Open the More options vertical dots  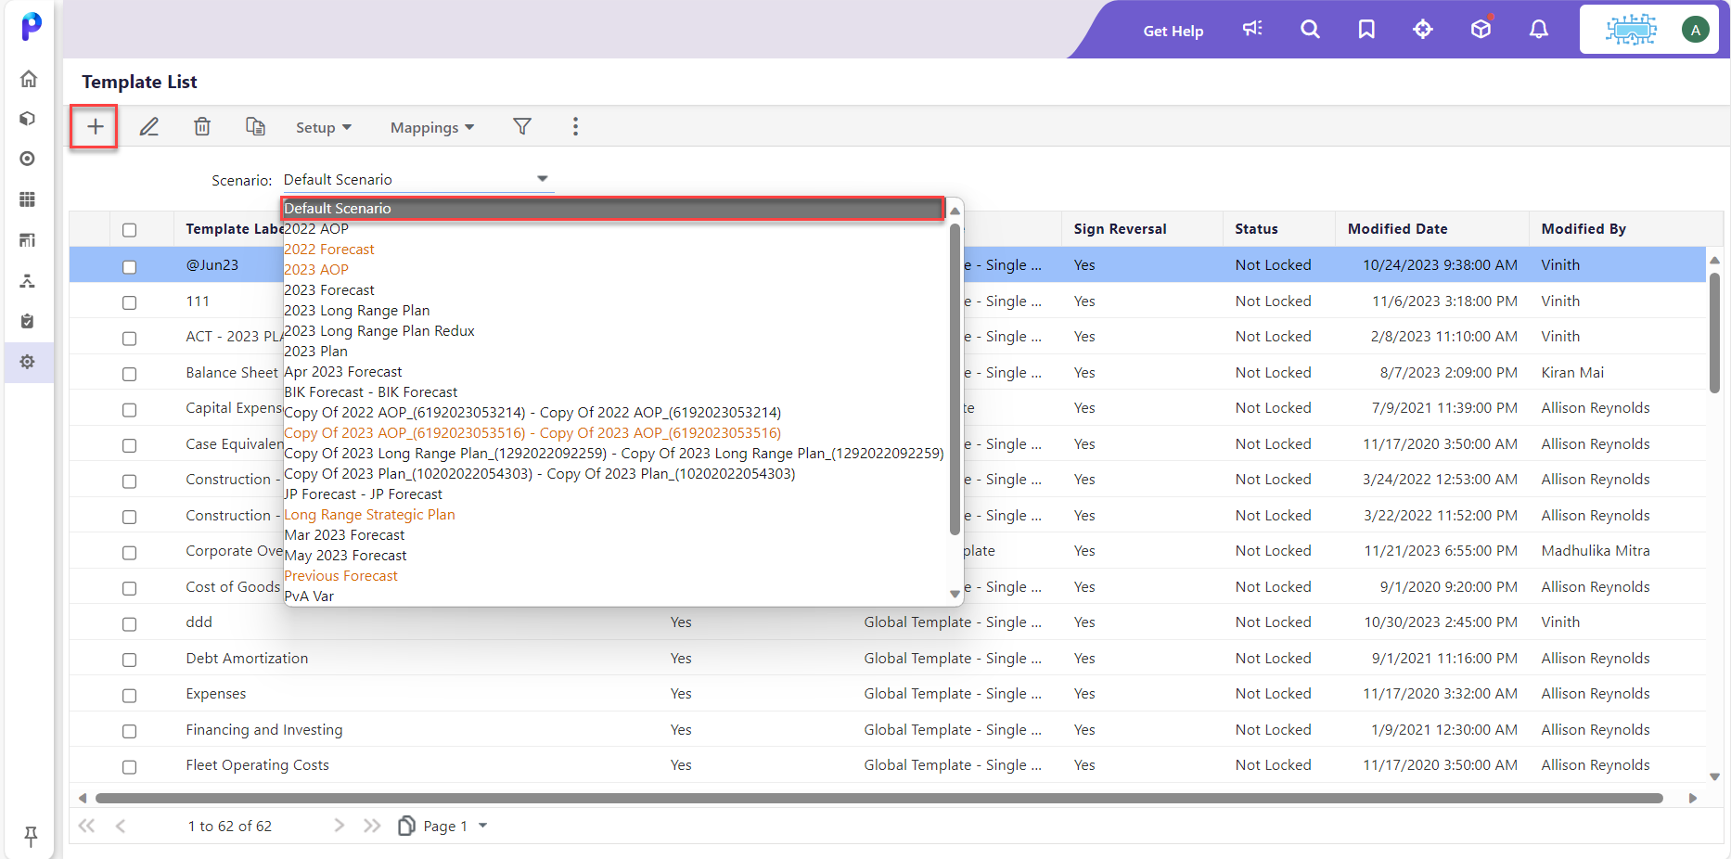click(575, 126)
